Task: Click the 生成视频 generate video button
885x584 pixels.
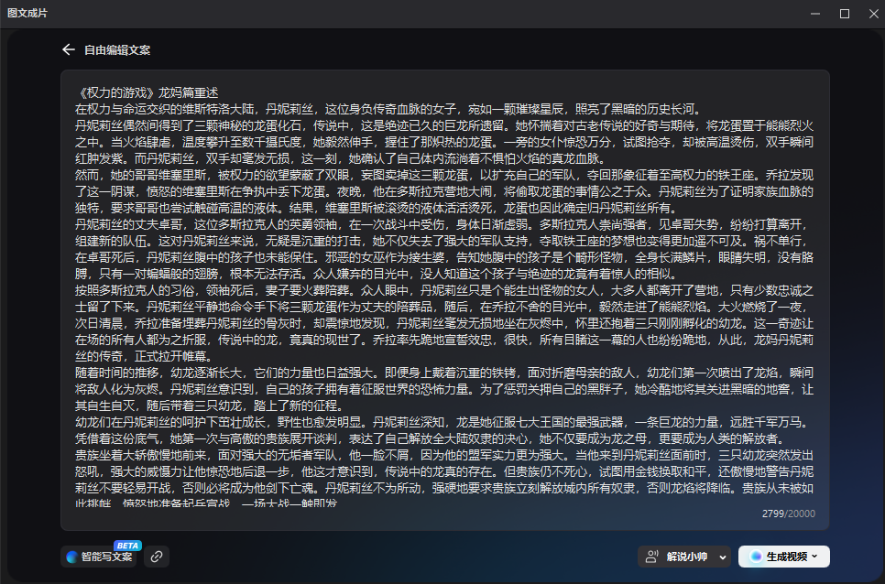Action: tap(784, 557)
